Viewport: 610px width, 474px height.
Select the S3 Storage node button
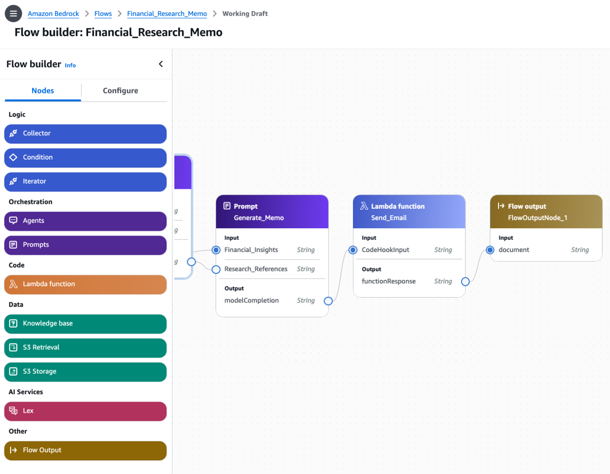tap(85, 372)
